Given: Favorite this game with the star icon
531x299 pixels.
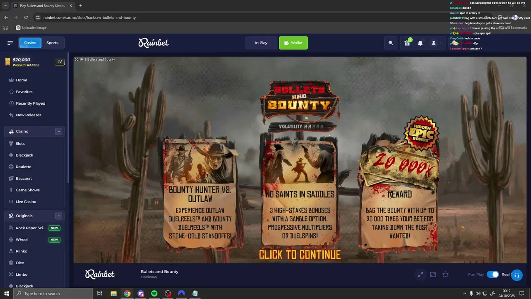Looking at the screenshot, I should click(x=446, y=274).
